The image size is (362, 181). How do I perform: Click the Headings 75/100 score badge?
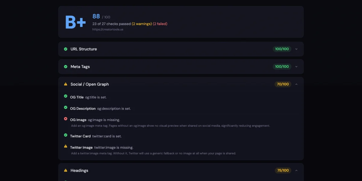pos(283,170)
